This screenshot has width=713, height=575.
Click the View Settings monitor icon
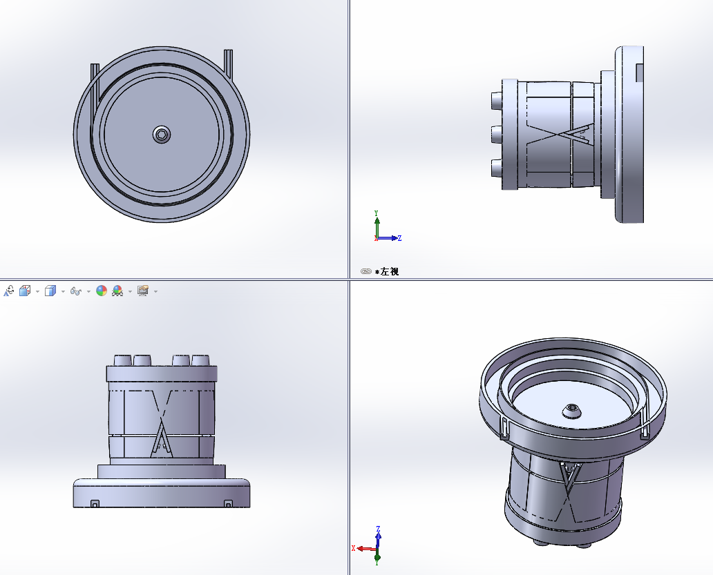coord(143,291)
